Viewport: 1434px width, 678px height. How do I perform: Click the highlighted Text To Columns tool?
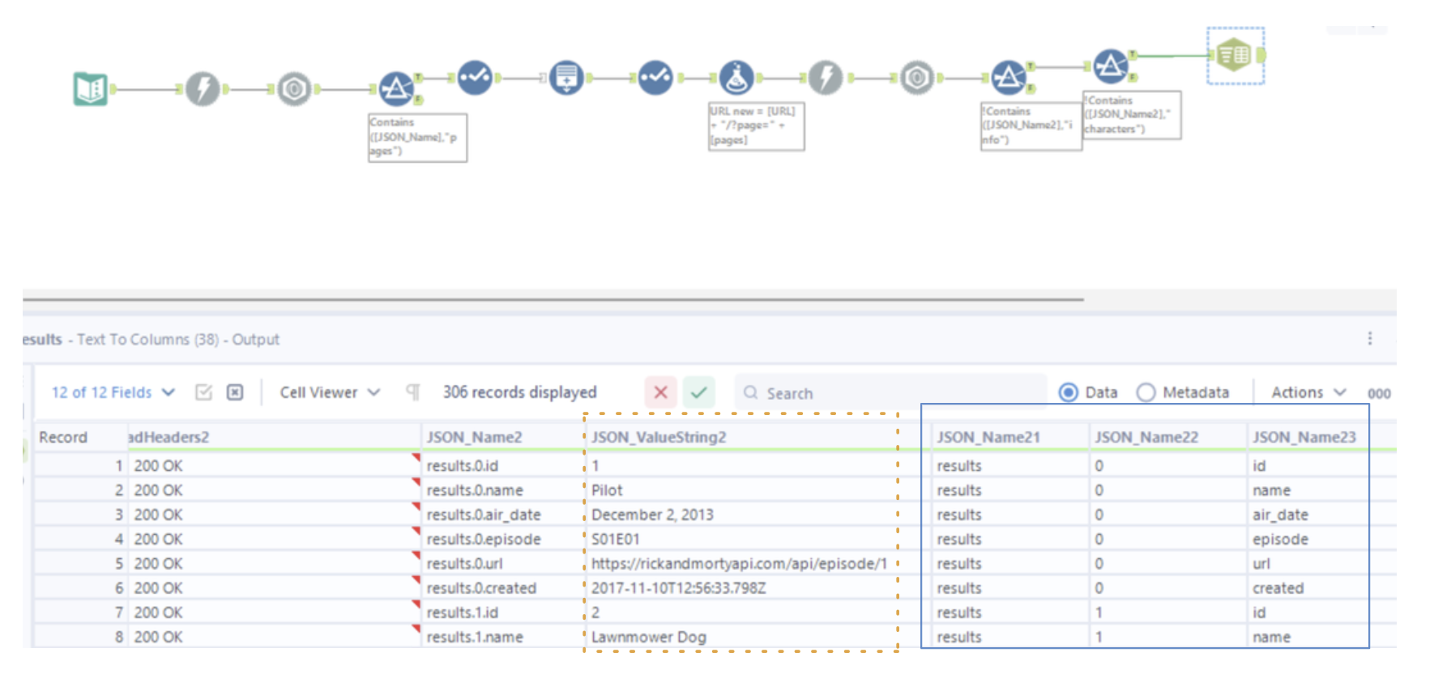click(1234, 55)
